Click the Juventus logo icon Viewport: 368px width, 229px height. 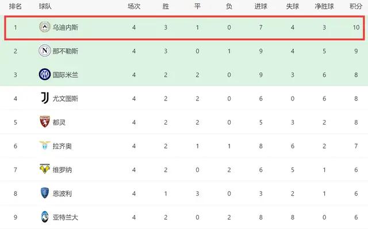coord(45,98)
